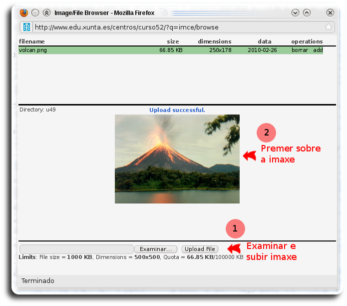347x306 pixels.
Task: Delete volcan.png via the borrar link
Action: point(300,50)
